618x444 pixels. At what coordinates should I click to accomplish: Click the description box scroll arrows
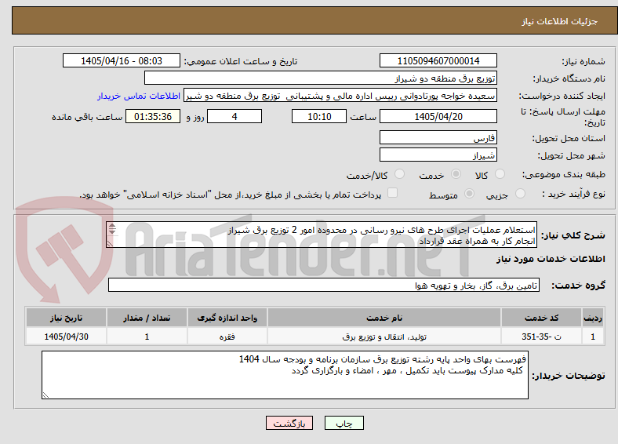(x=112, y=229)
